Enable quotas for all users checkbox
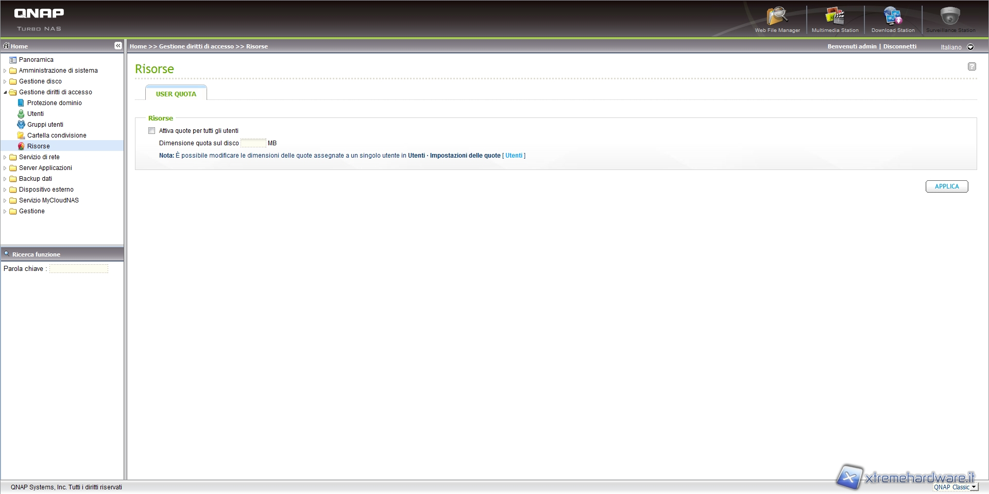The height and width of the screenshot is (494, 989). pyautogui.click(x=152, y=131)
